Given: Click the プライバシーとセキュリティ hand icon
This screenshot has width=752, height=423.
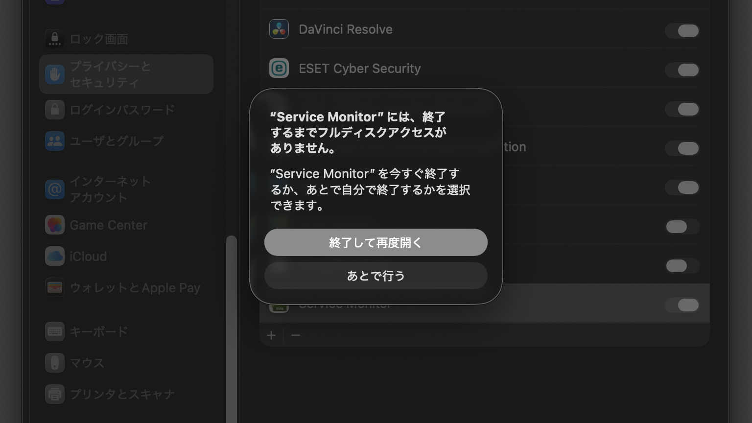Looking at the screenshot, I should coord(55,74).
